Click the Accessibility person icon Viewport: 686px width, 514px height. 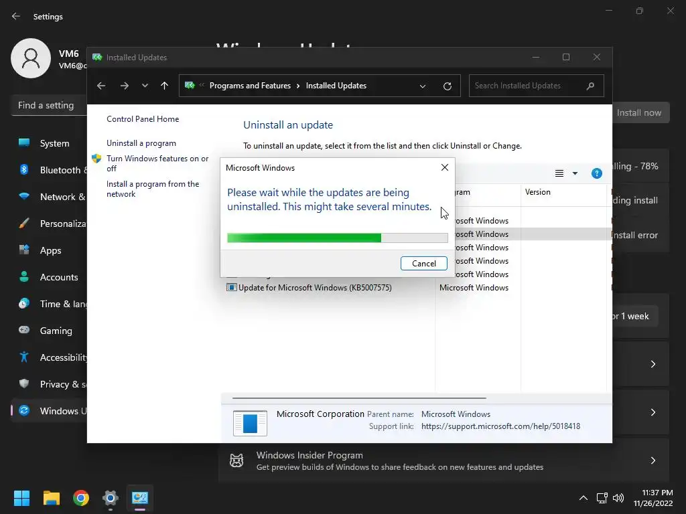tap(24, 357)
